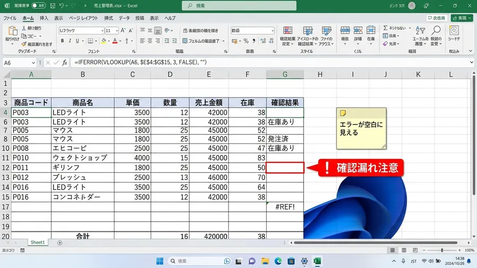Confirm the formula with the checkmark button
477x268 pixels.
point(56,62)
